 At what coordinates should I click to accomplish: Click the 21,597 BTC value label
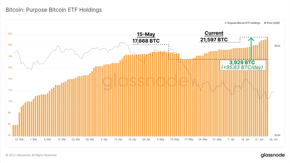(214, 40)
